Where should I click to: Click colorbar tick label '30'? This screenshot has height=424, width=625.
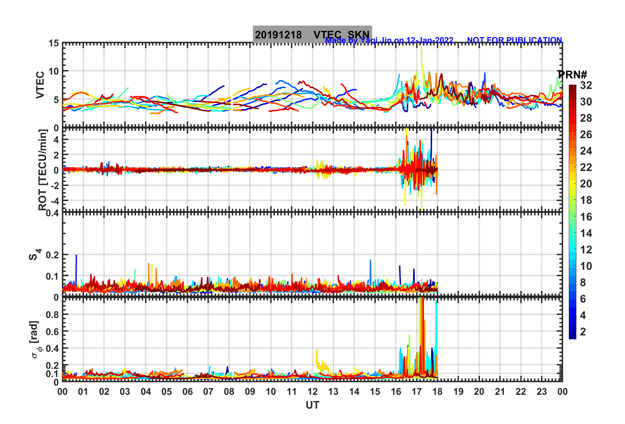click(586, 102)
